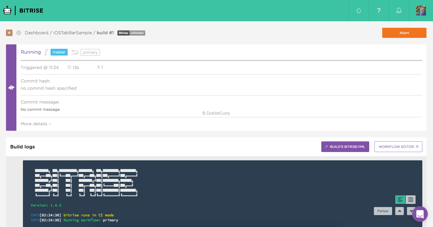433x227 pixels.
Task: Click the workflow icon beside primary
Action: [75, 52]
